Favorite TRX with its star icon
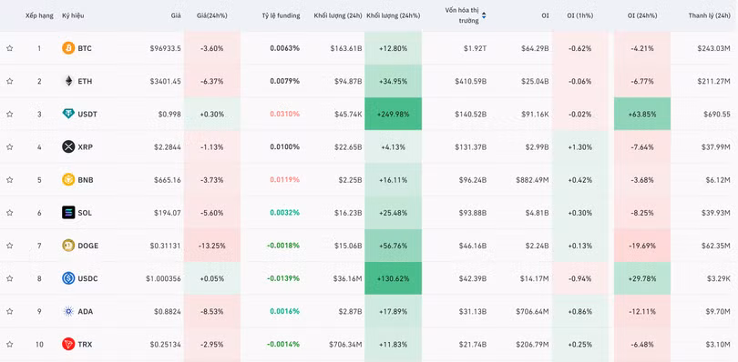The width and height of the screenshot is (738, 362). click(9, 344)
